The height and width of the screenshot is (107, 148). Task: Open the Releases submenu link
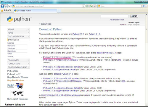[11, 46]
